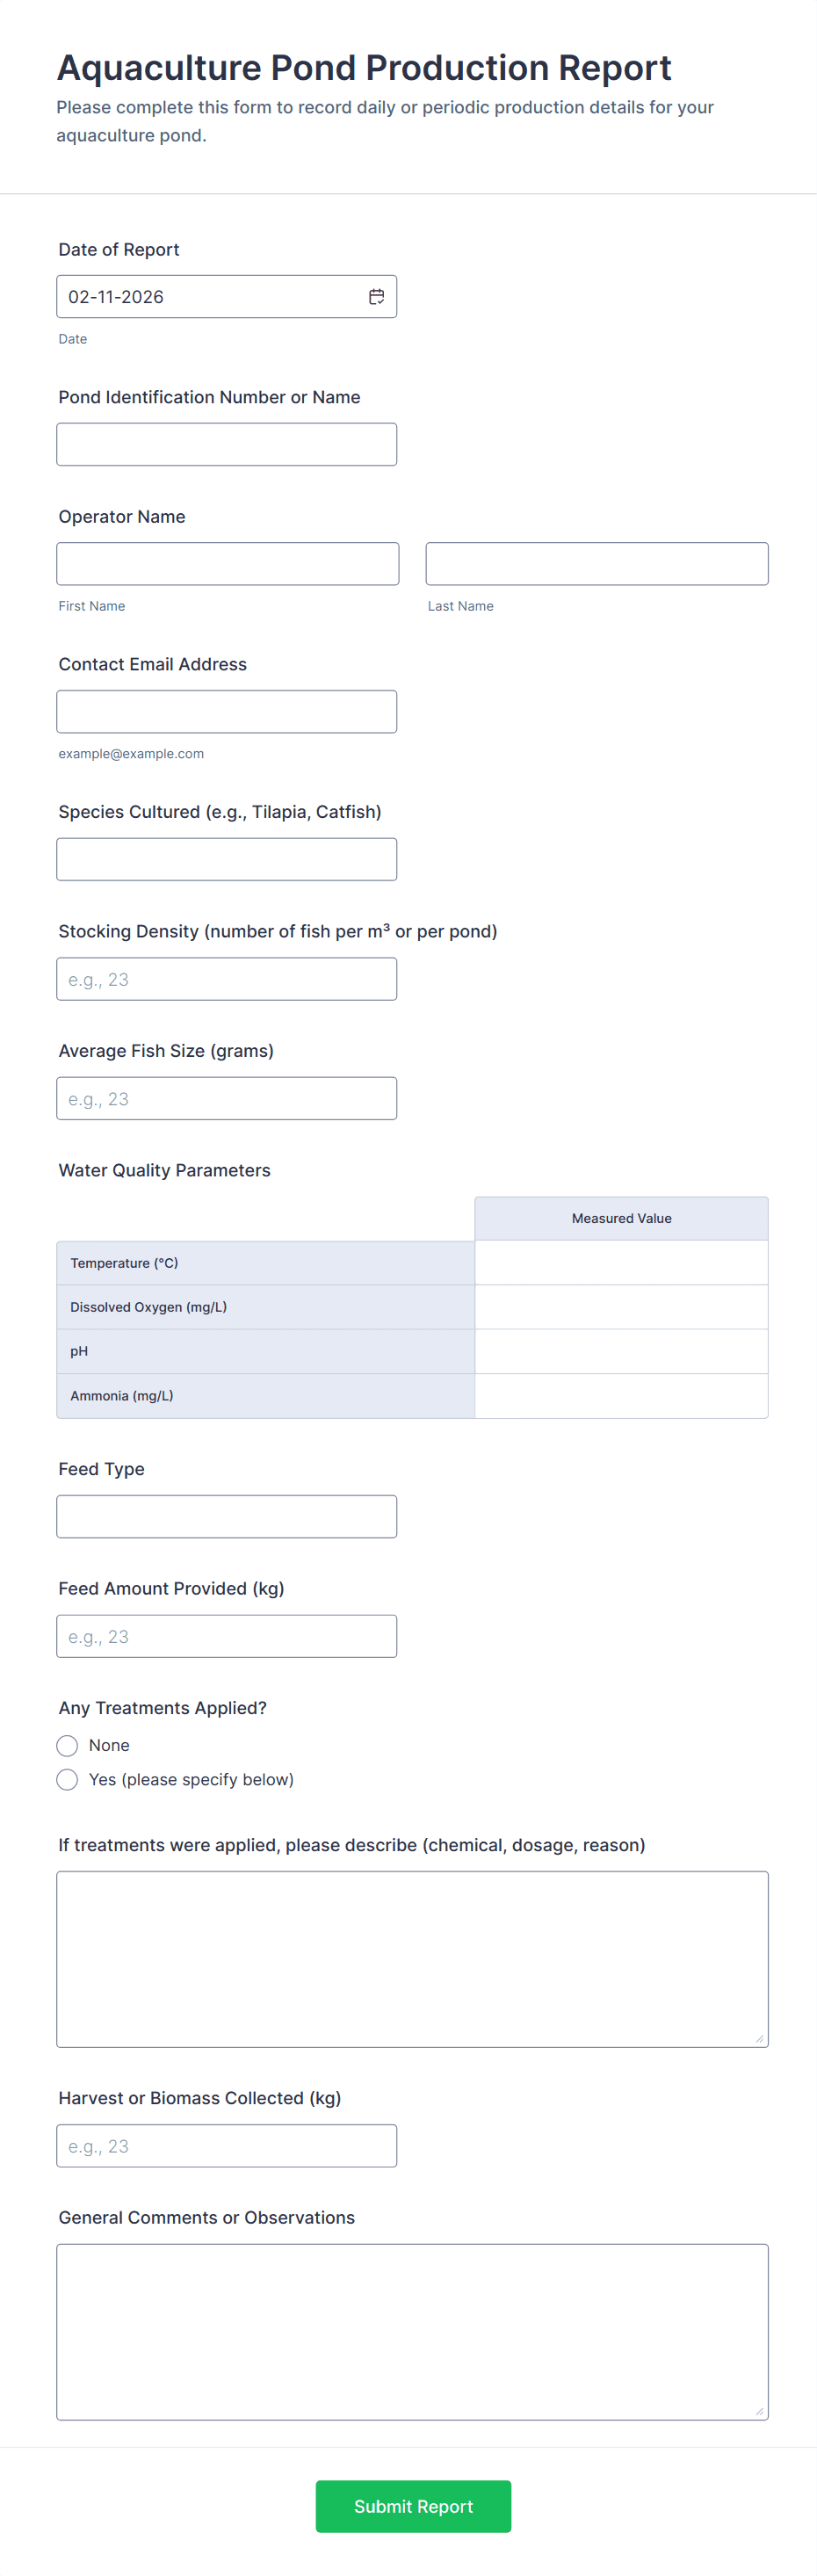Viewport: 817px width, 2576px height.
Task: Click the Feed Amount Provided field
Action: click(226, 1636)
